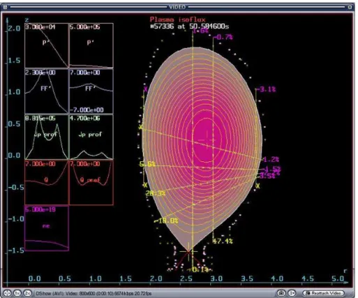The width and height of the screenshot is (358, 298).
Task: Click the fit-to-window zoom icon
Action: [x=7, y=293]
